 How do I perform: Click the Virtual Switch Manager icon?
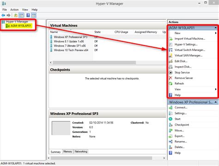170,50
